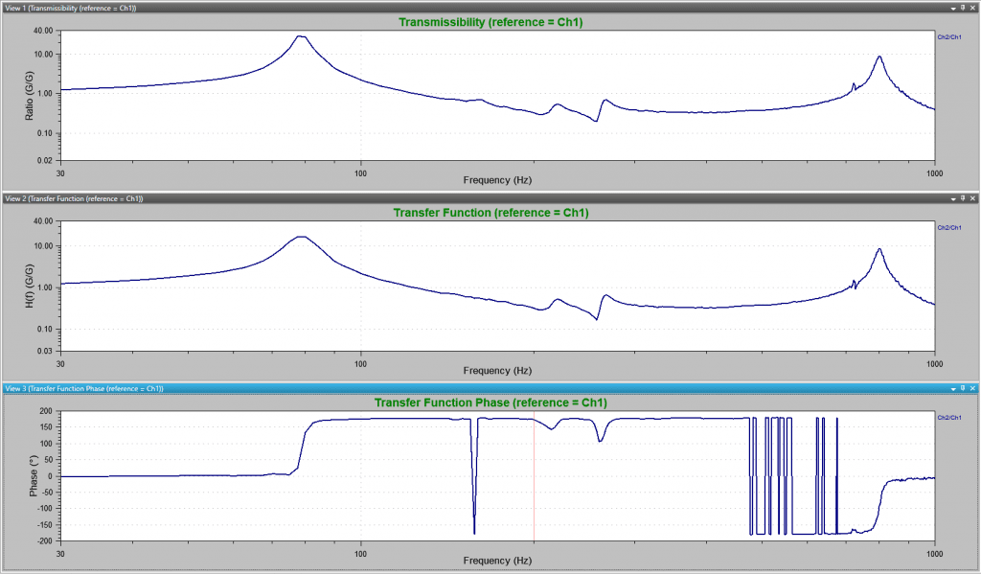Screen dimensions: 981x574
Task: Open the View 2 window position dropdown
Action: 953,197
